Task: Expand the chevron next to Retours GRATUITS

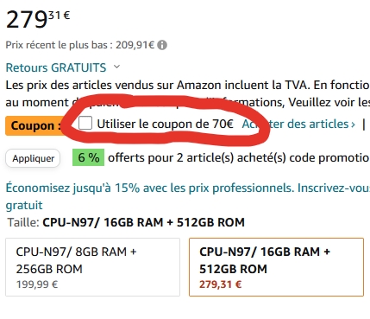Action: point(116,67)
